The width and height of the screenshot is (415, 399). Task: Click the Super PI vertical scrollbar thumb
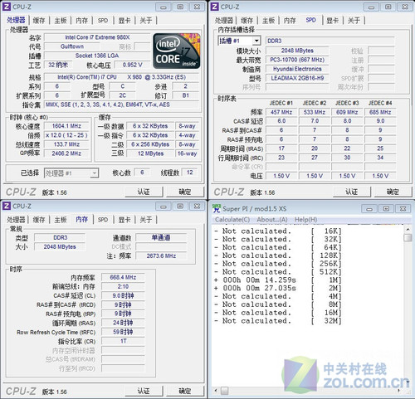(408, 238)
